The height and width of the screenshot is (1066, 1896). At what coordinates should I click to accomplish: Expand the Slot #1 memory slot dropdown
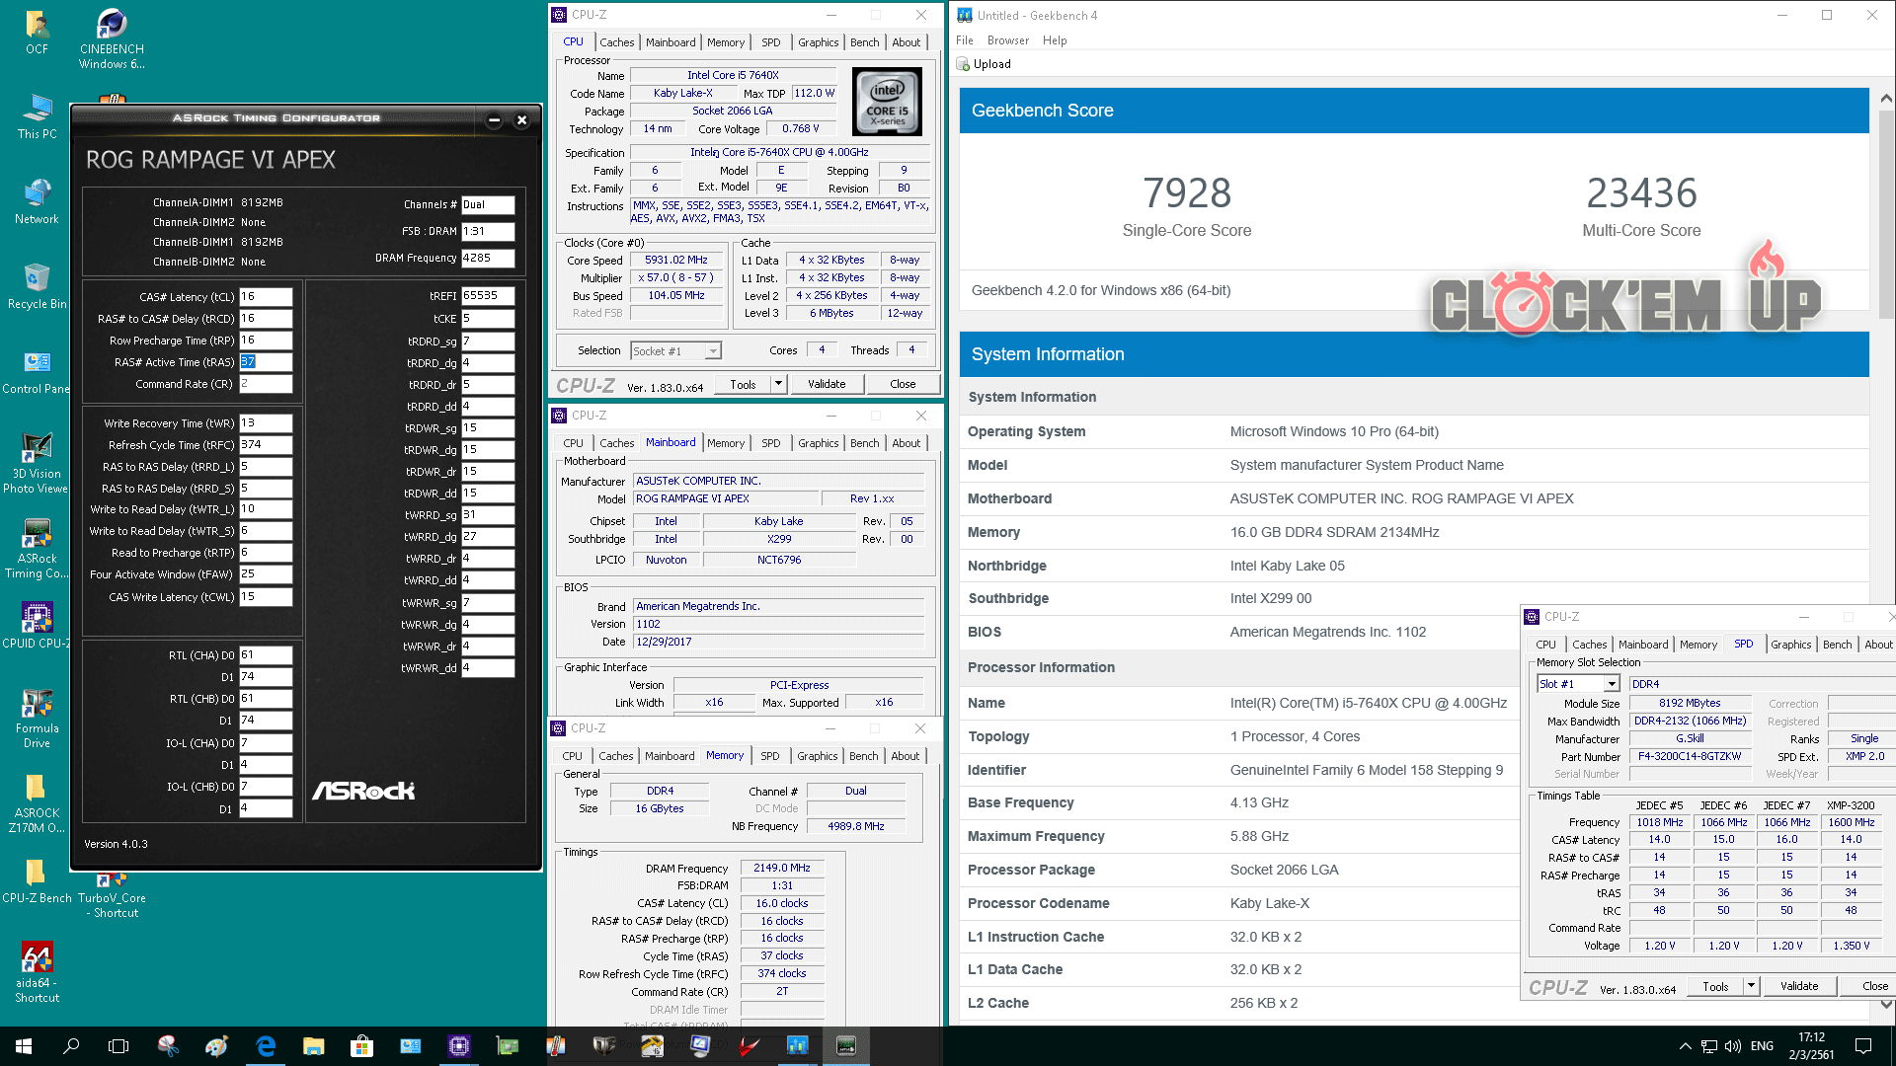(1612, 684)
